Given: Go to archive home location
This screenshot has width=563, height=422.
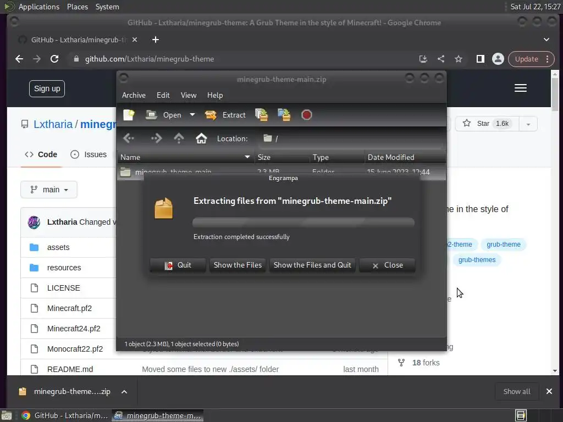Looking at the screenshot, I should pyautogui.click(x=201, y=138).
